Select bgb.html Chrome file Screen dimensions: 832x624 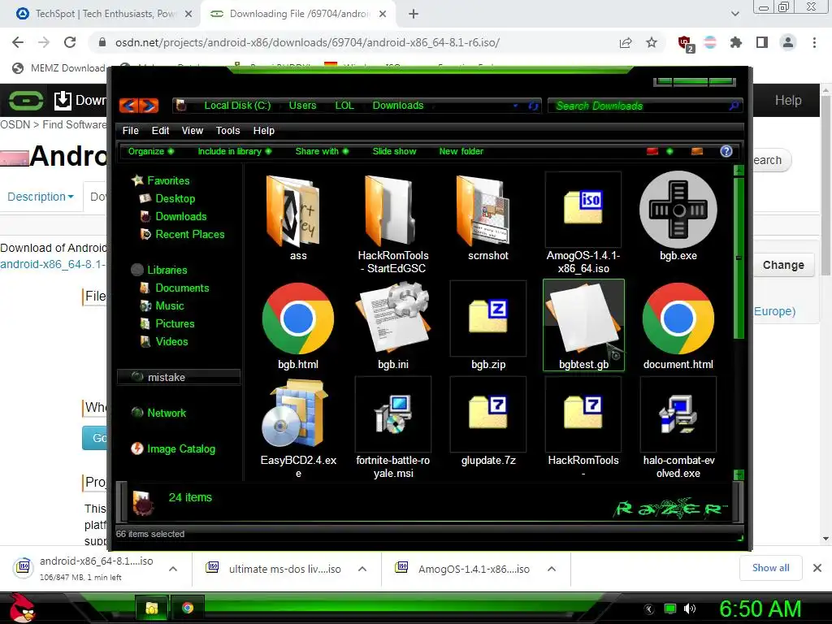[x=298, y=318]
